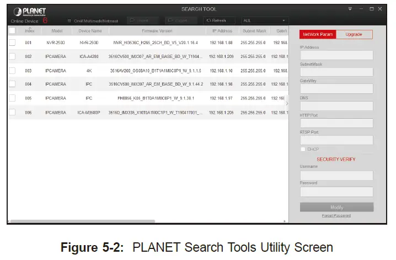Open the title bar dropdown menu icon
The height and width of the screenshot is (260, 396).
(x=350, y=9)
